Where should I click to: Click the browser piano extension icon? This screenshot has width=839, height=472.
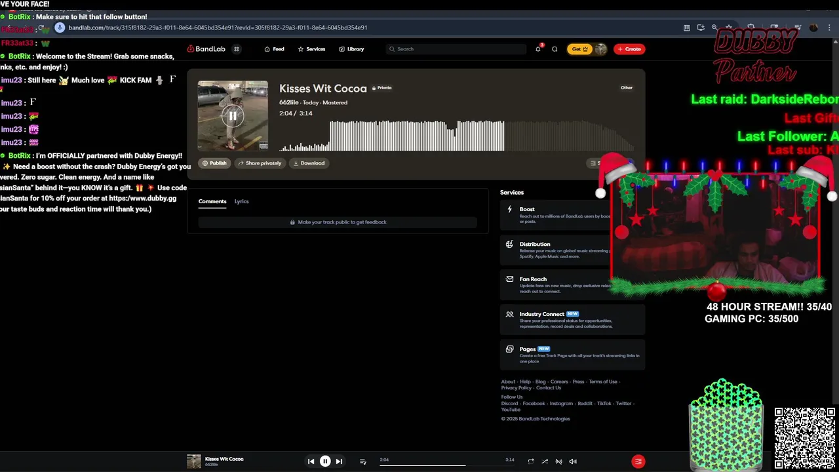(x=687, y=28)
